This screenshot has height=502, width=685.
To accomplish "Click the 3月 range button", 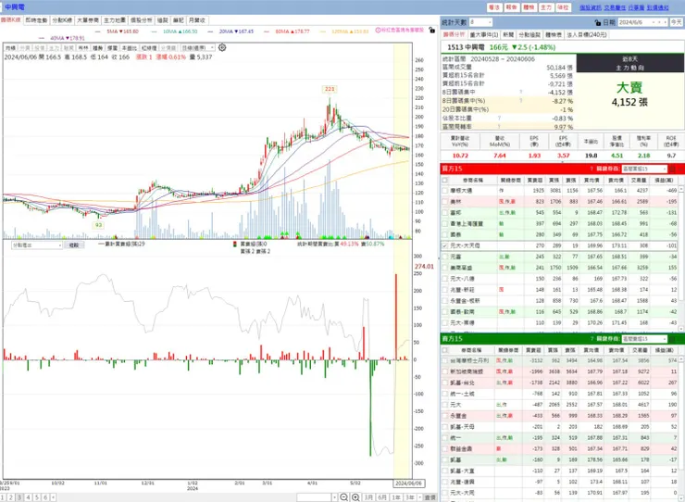I will [x=368, y=497].
